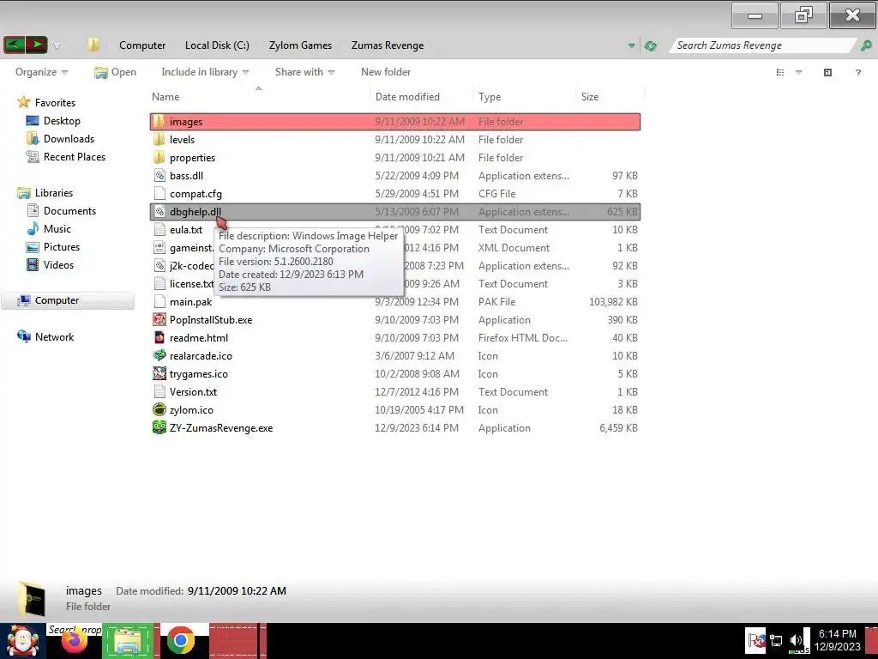Select the levels folder icon
The height and width of the screenshot is (659, 878).
tap(159, 140)
